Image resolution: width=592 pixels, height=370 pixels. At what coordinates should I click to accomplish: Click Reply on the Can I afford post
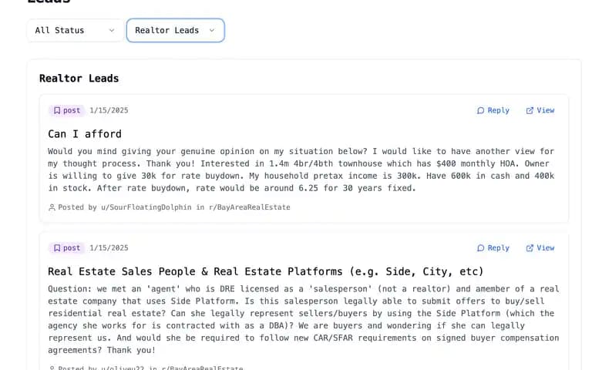[x=493, y=110]
